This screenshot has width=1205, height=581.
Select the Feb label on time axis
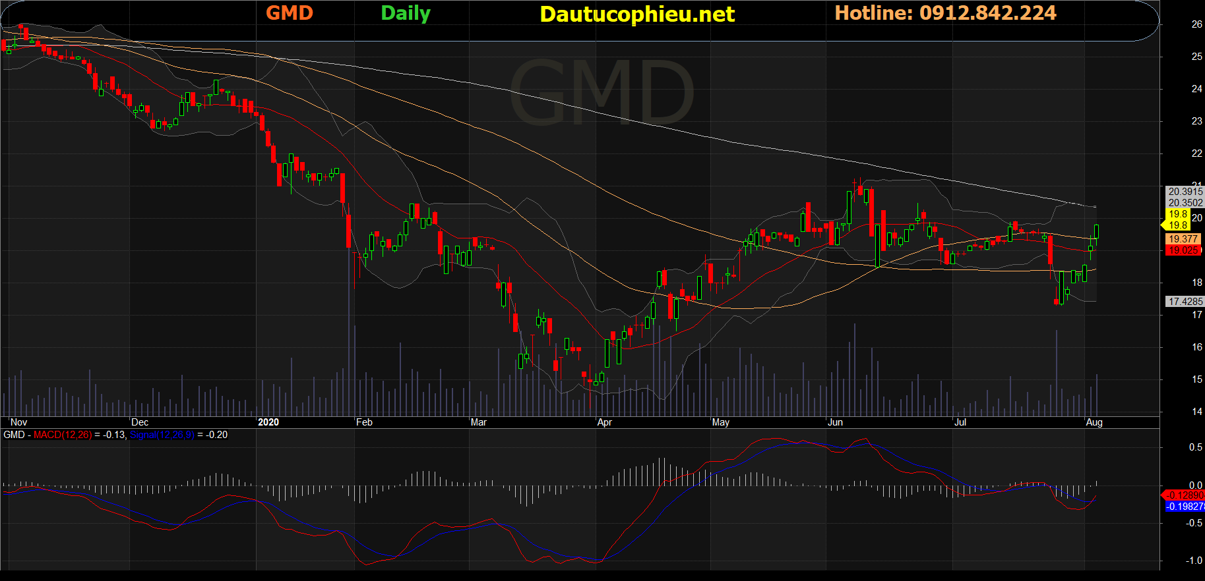point(364,422)
